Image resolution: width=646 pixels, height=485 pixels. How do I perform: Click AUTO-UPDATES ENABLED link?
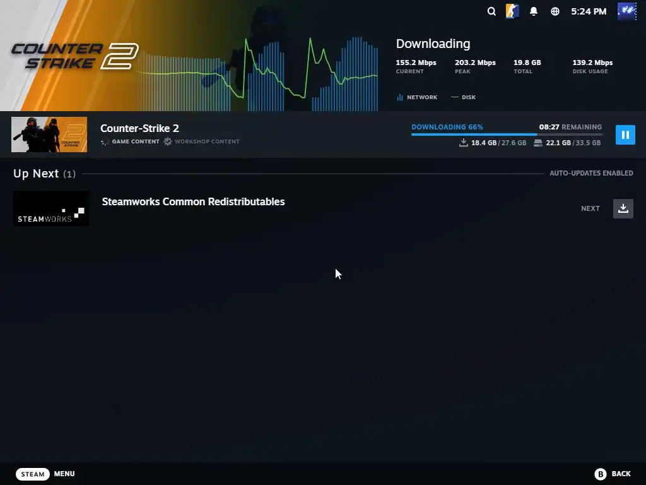[x=591, y=173]
